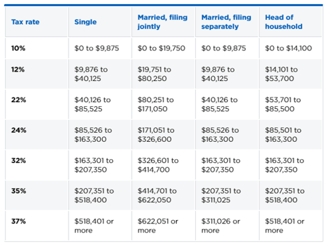Click the $326,601 to $414,700 cell
This screenshot has height=248, width=332.
click(x=158, y=165)
